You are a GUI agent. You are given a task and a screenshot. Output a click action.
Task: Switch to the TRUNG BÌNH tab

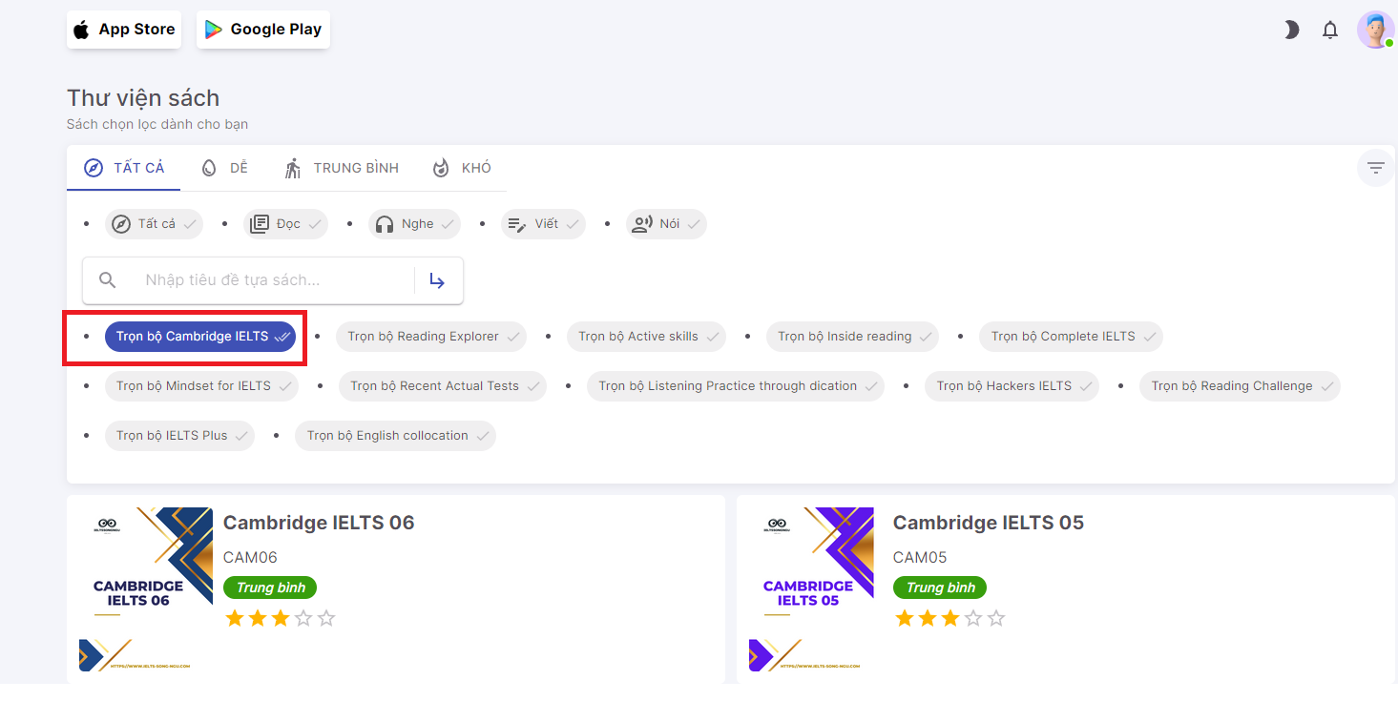pyautogui.click(x=342, y=168)
